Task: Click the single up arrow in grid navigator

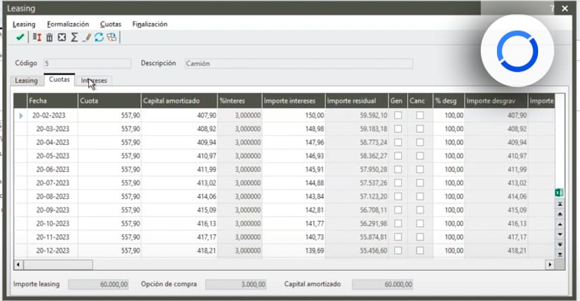Action: (x=560, y=224)
